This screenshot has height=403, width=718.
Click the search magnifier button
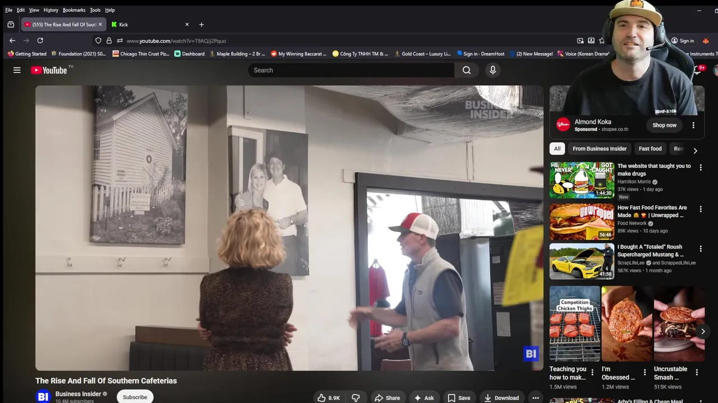466,70
